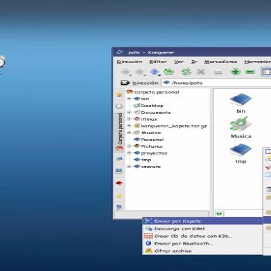Screen dimensions: 271x271
Task: Choose Cifrar archivo from the context menu
Action: point(203,251)
